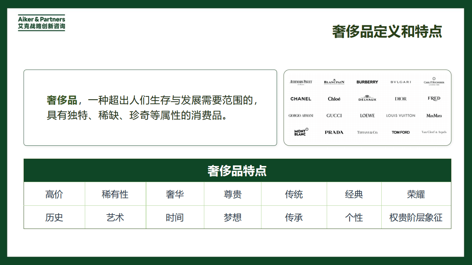Click the slide title 奢侈品定义和特点

[387, 31]
